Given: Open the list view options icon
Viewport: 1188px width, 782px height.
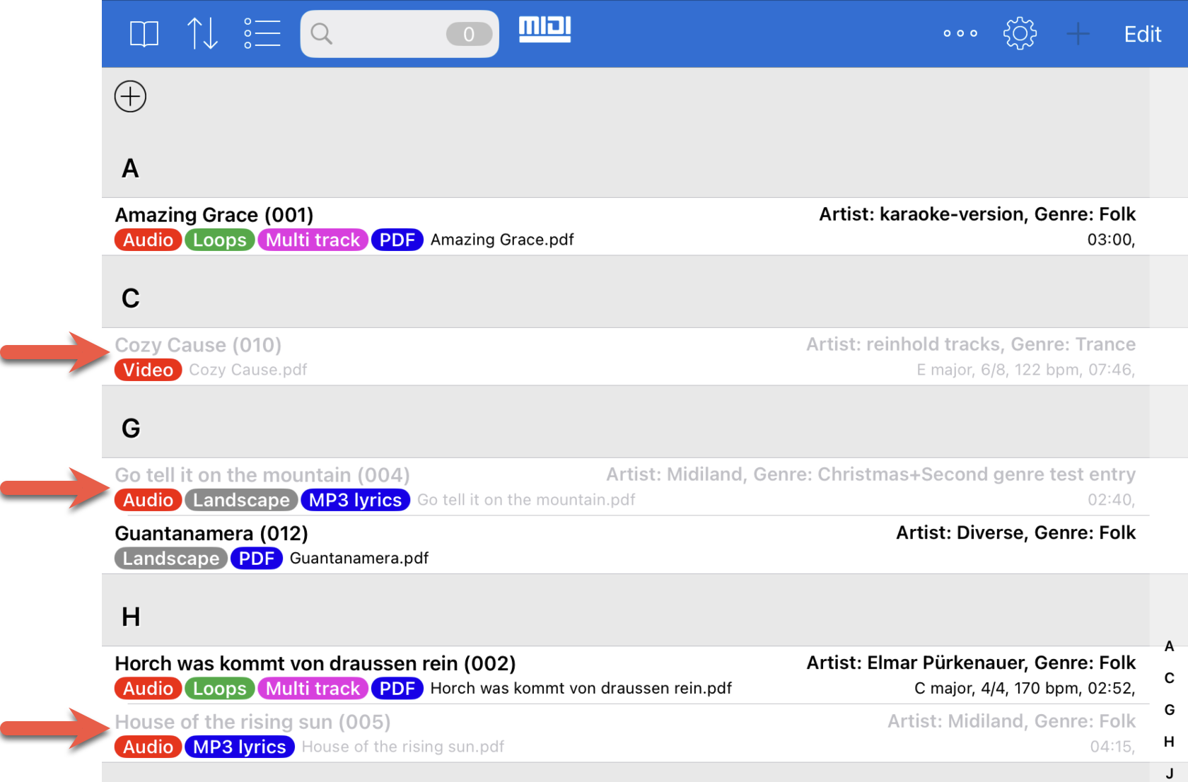Looking at the screenshot, I should point(262,34).
